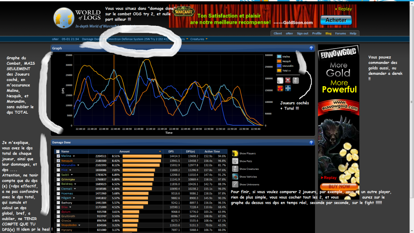The height and width of the screenshot is (233, 414).
Task: Click the grey face graph overlay icon
Action: (x=296, y=80)
